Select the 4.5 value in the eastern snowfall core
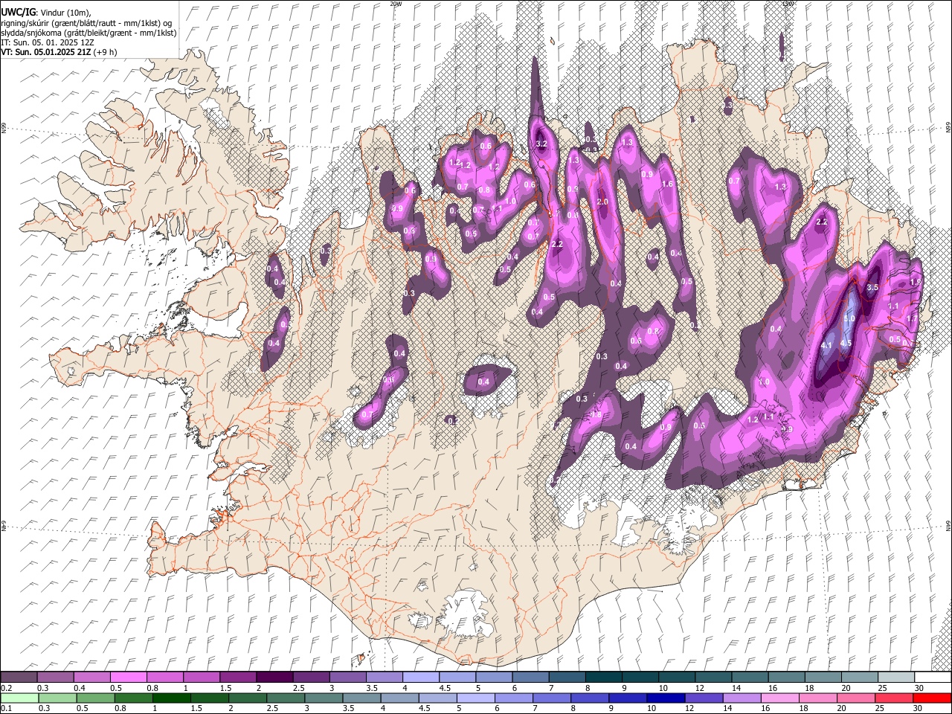The image size is (952, 714). coord(846,343)
